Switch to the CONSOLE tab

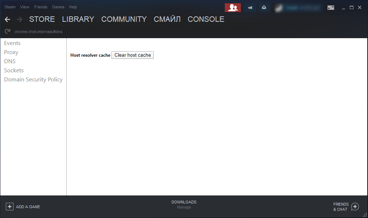(206, 19)
